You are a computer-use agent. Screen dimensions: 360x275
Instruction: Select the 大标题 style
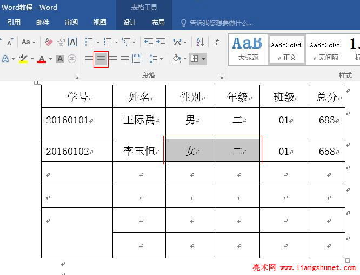pyautogui.click(x=248, y=50)
